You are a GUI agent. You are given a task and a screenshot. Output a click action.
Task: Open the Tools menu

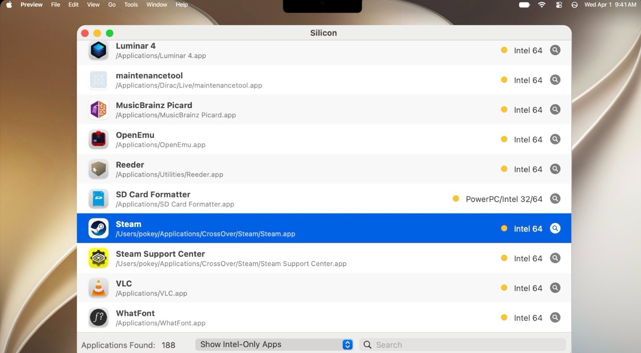coord(131,5)
